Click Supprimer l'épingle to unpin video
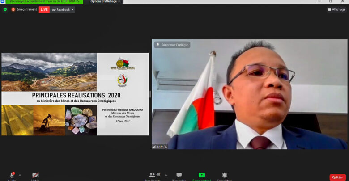The height and width of the screenshot is (181, 349). [x=172, y=45]
